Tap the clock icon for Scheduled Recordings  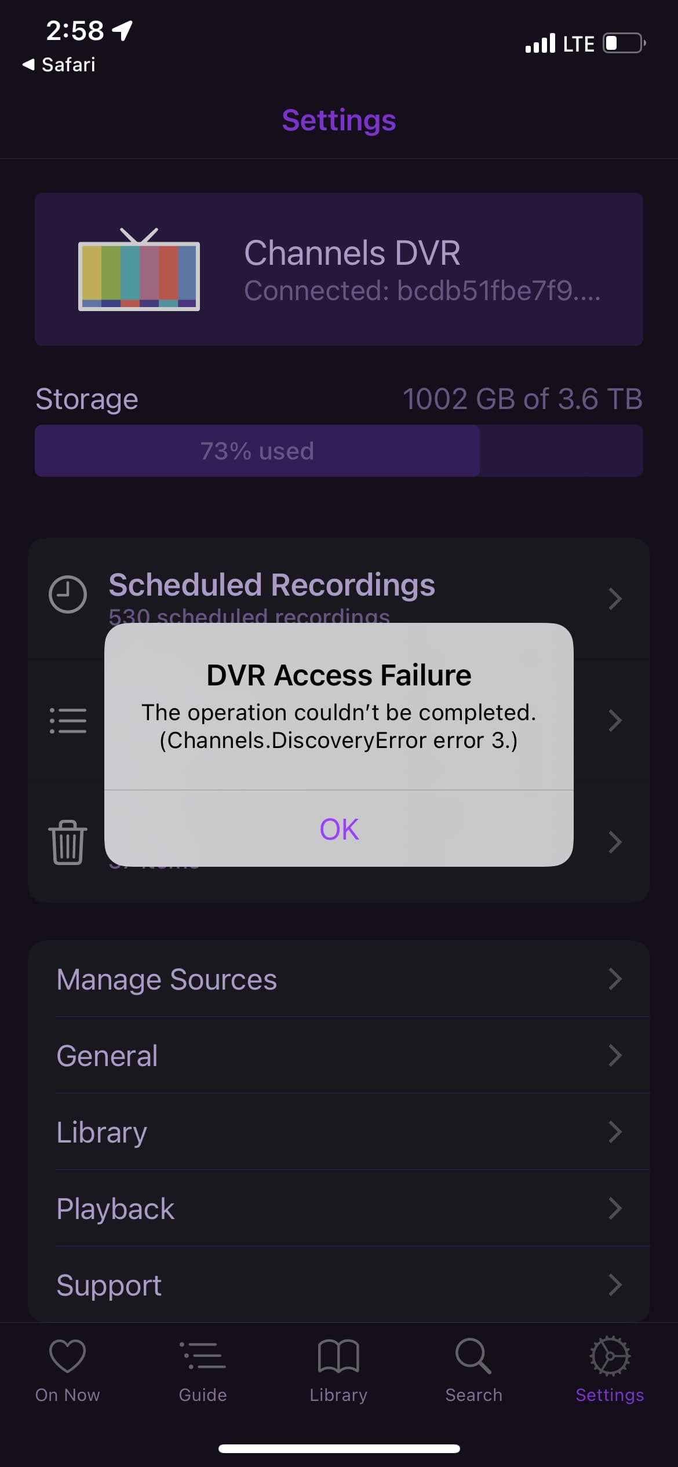point(68,594)
